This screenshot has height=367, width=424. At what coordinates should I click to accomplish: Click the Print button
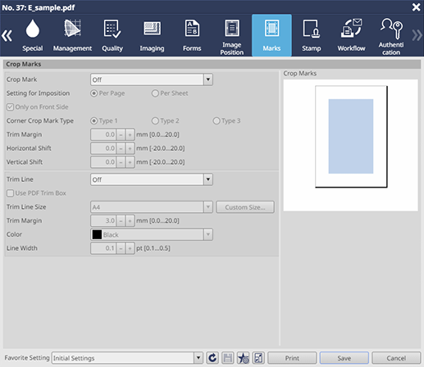click(292, 358)
